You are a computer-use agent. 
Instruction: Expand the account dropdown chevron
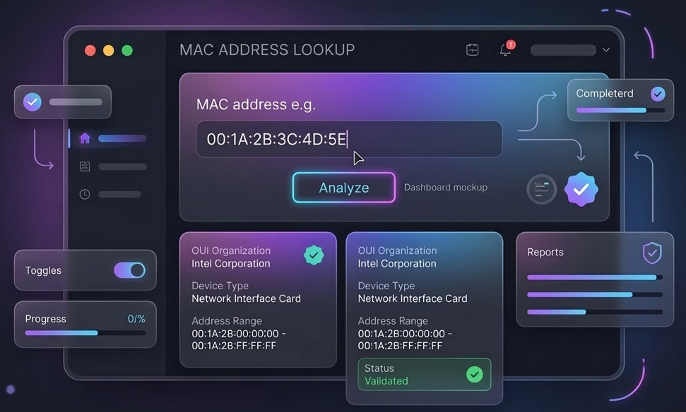pyautogui.click(x=606, y=50)
